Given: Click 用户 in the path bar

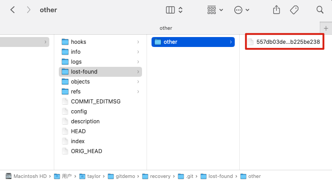Looking at the screenshot, I should point(63,176).
